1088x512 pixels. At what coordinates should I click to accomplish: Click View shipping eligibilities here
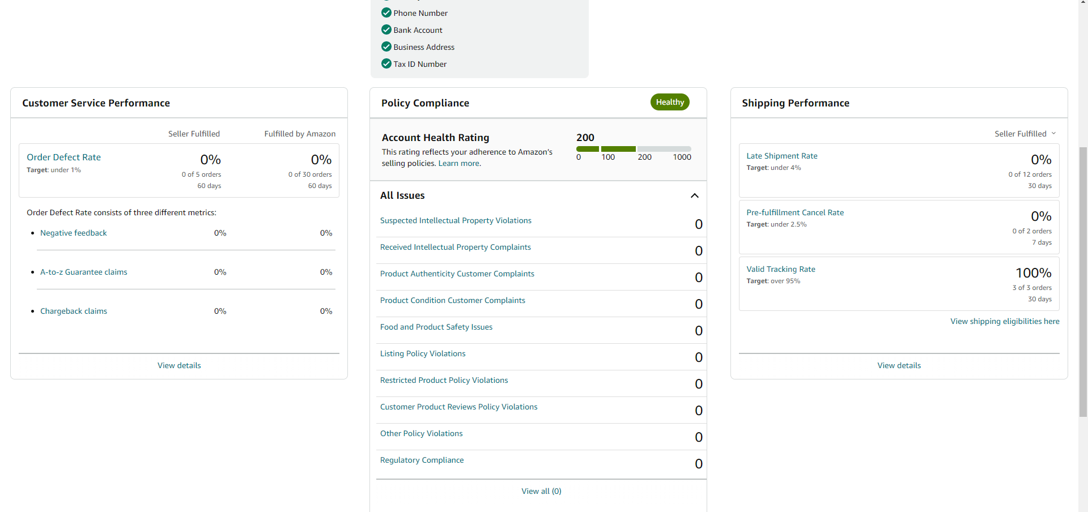tap(1005, 321)
